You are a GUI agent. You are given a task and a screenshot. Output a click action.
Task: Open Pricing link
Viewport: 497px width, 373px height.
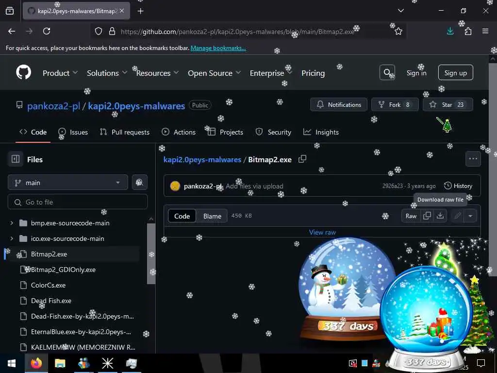[x=313, y=73]
